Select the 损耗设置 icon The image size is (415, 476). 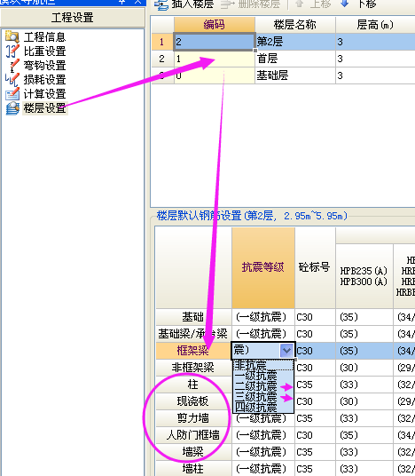coord(12,80)
